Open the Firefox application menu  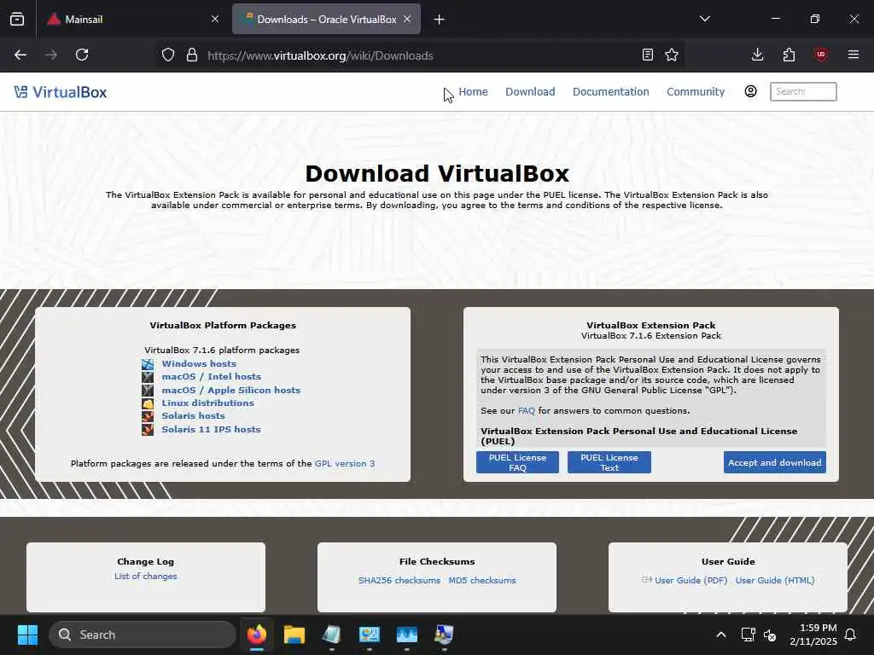853,55
